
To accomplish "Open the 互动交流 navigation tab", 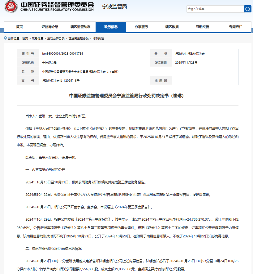I will tap(202, 27).
